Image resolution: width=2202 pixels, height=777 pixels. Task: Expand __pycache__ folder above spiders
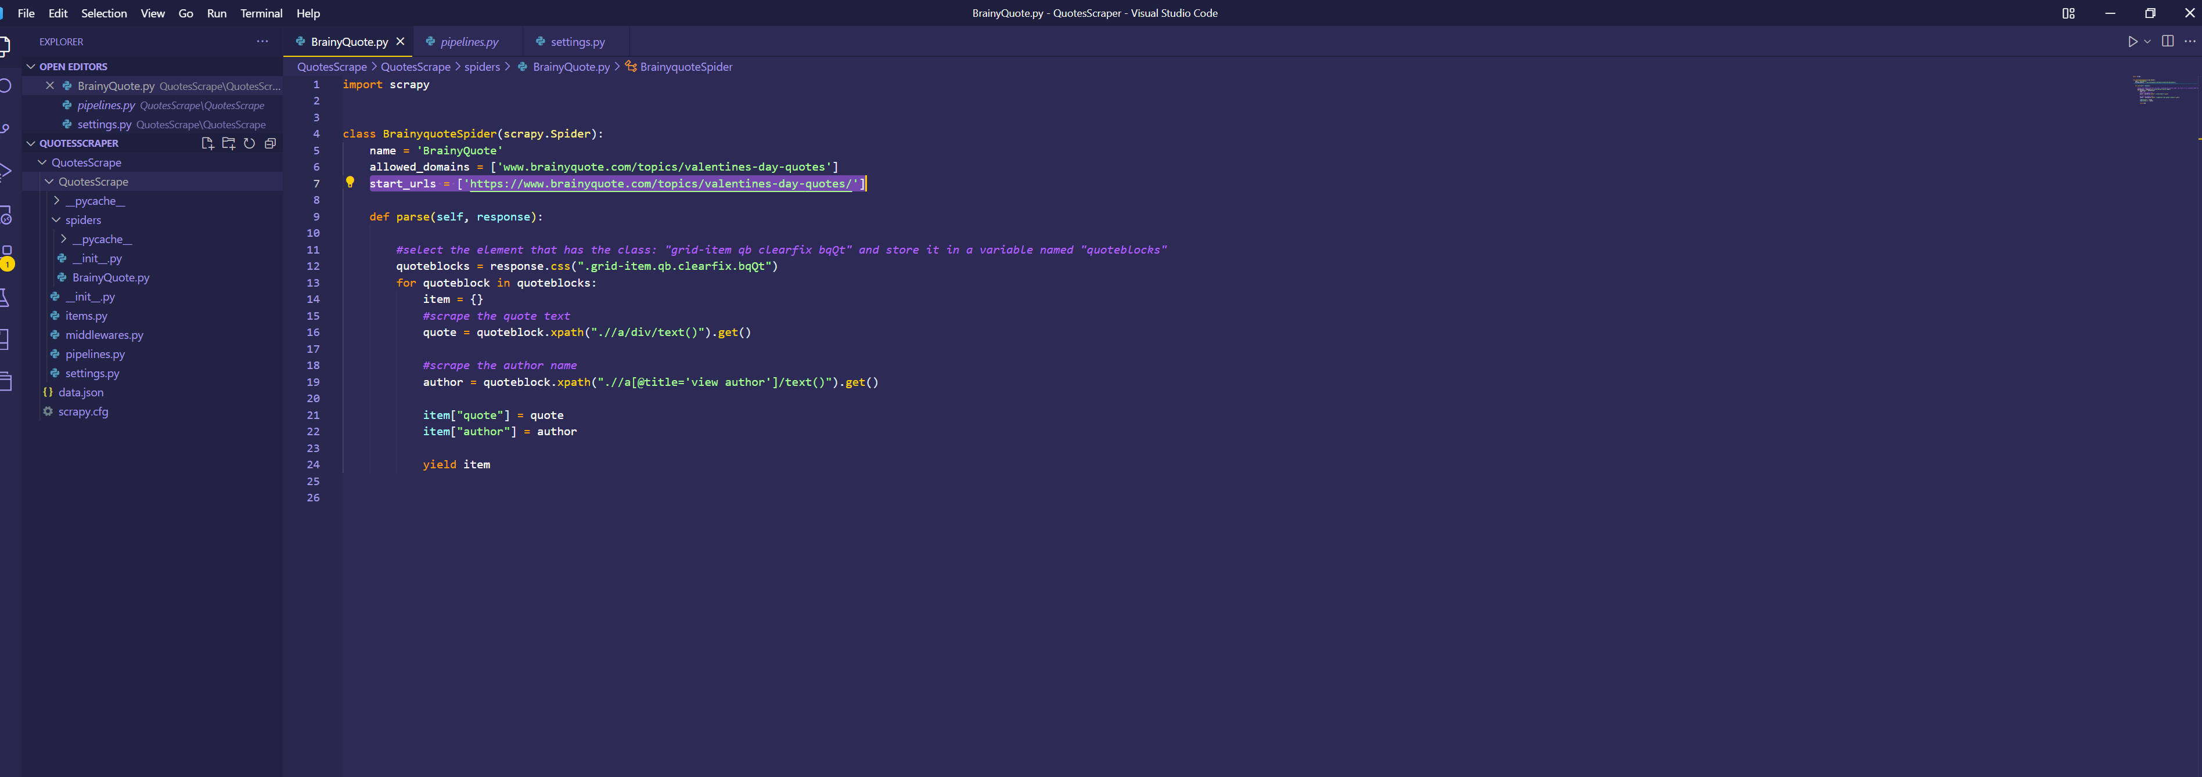click(56, 201)
